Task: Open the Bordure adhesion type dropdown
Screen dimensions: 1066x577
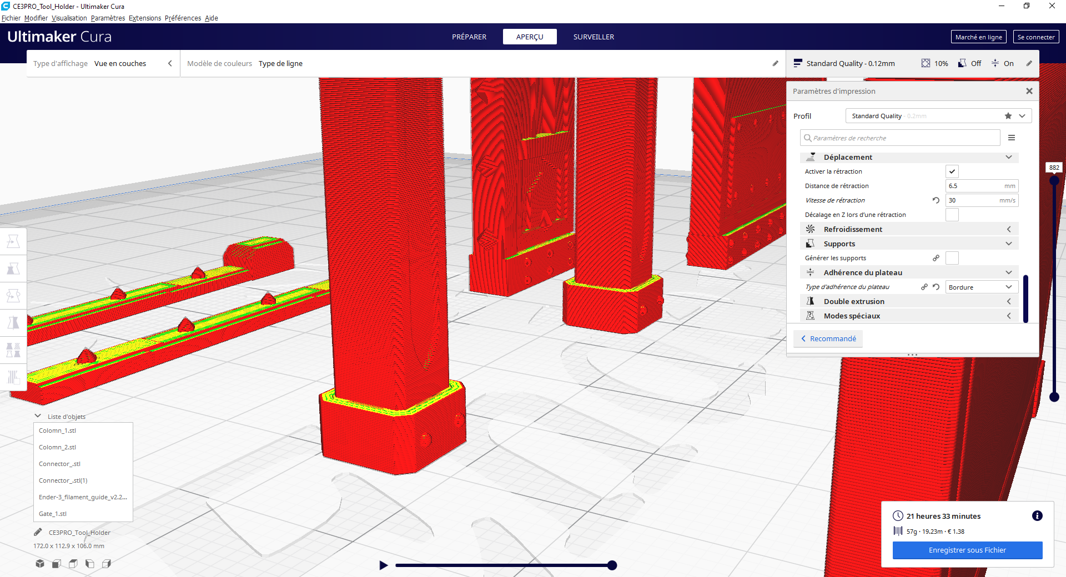Action: click(982, 287)
